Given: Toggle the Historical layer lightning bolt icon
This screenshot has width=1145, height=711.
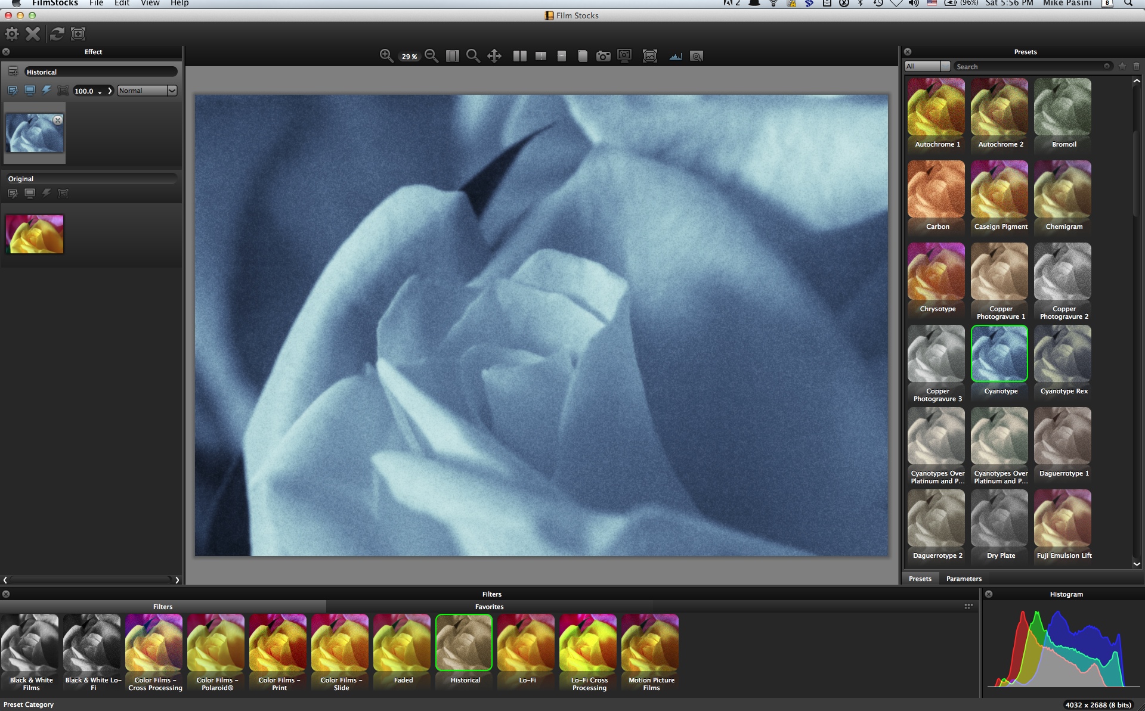Looking at the screenshot, I should coord(46,91).
